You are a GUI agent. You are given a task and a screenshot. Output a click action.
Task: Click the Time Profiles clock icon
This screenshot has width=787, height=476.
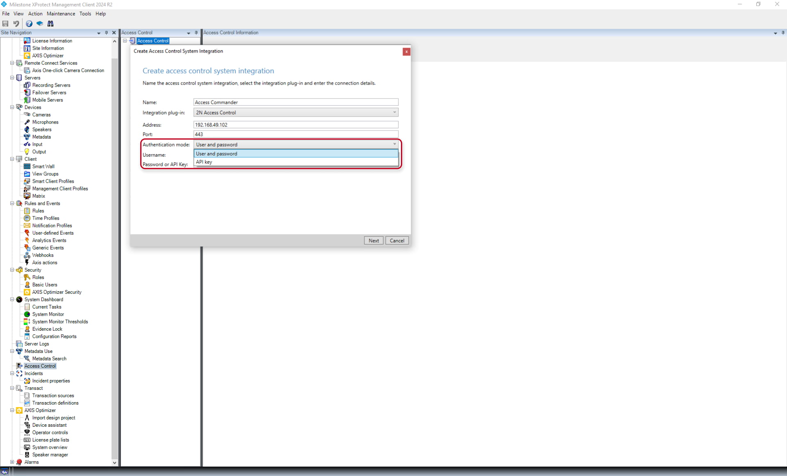point(27,218)
